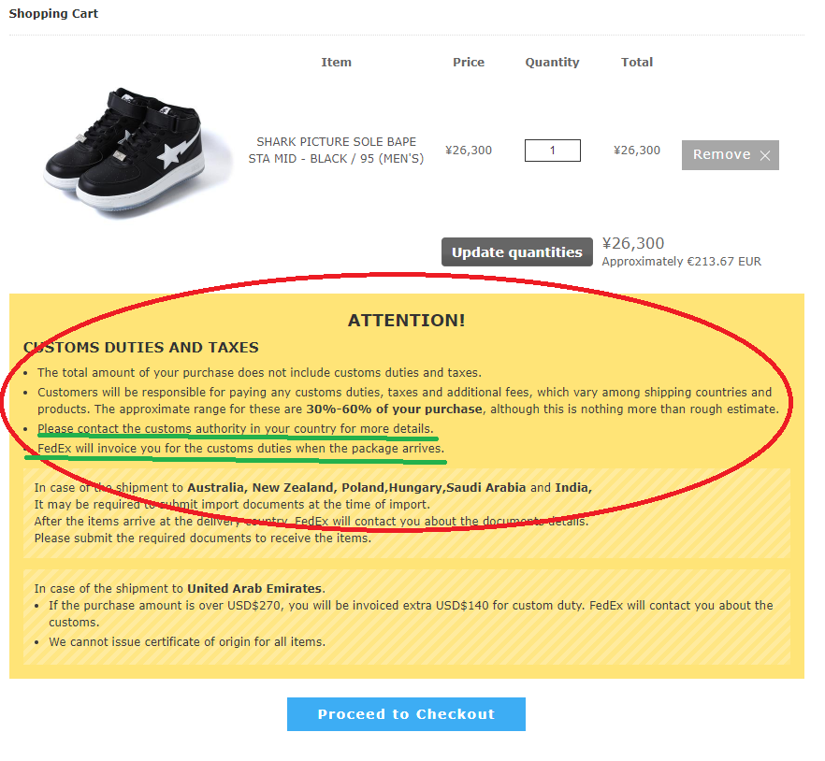Click the Australia, New Zealand shipment notice
Image resolution: width=825 pixels, height=761 pixels.
coord(406,512)
